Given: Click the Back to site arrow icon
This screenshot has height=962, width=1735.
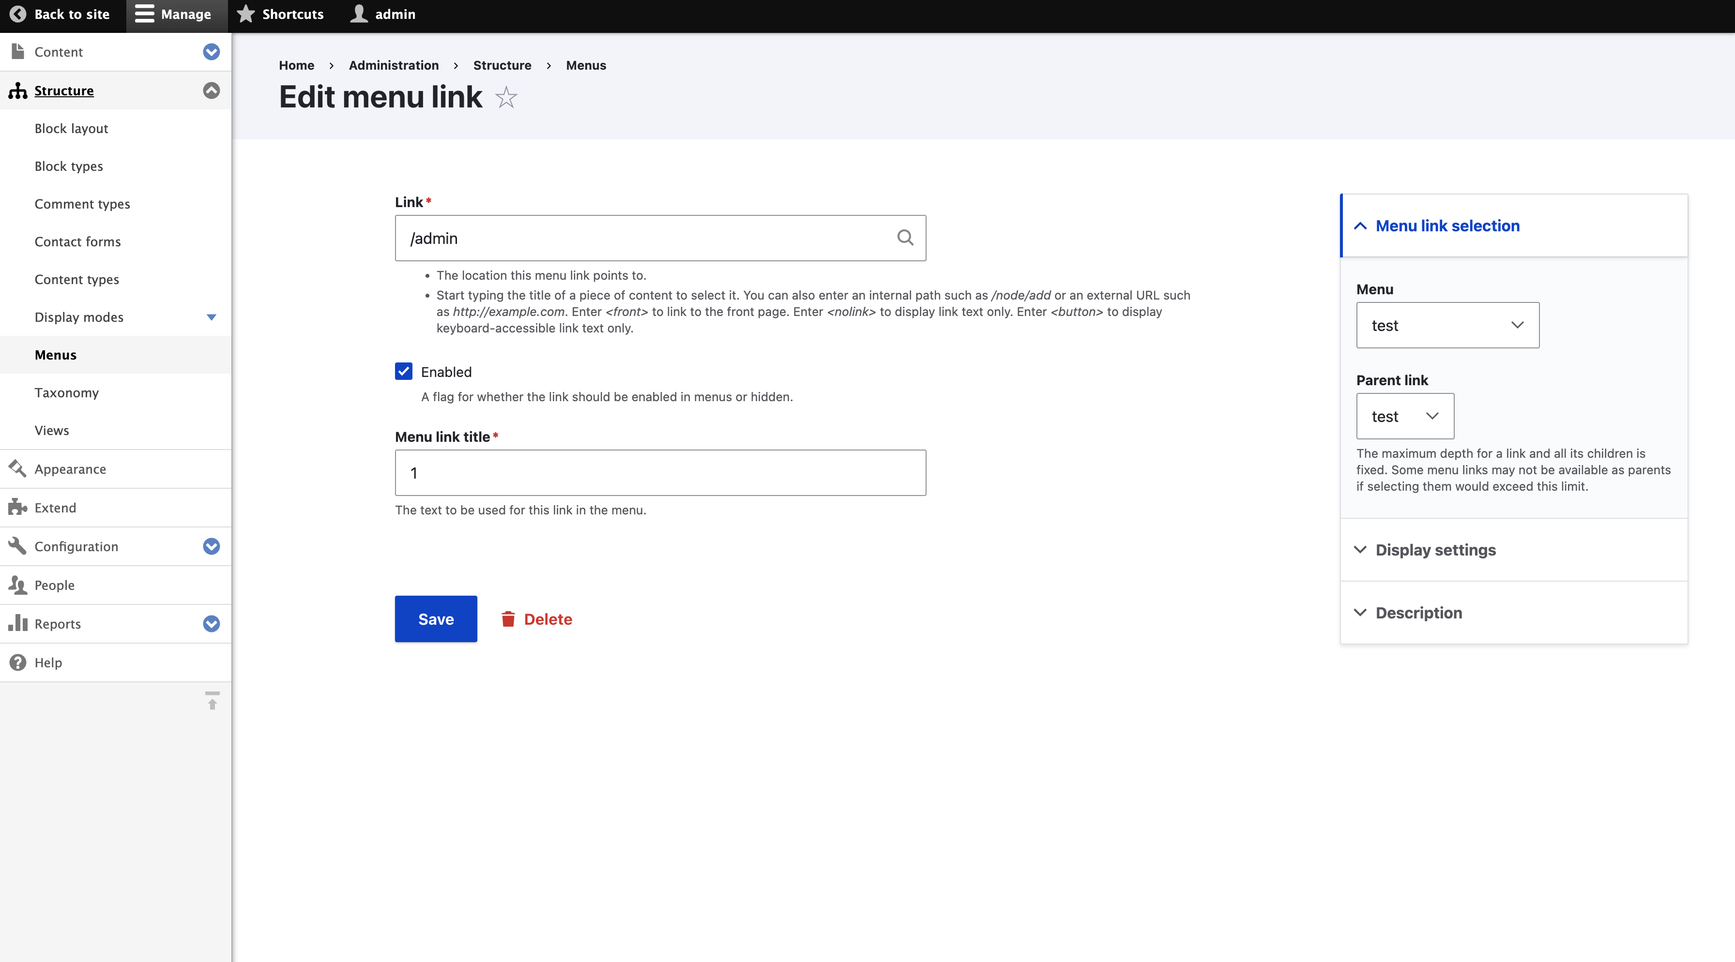Looking at the screenshot, I should [x=18, y=14].
